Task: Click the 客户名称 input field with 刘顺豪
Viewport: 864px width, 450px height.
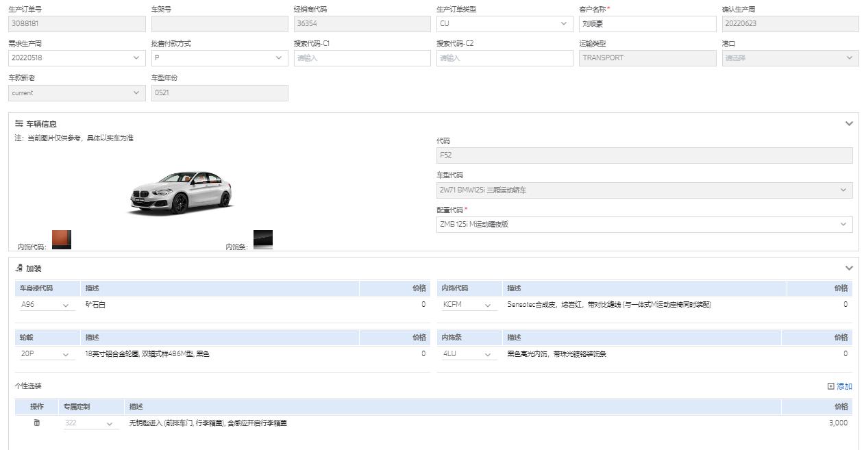Action: [x=647, y=23]
